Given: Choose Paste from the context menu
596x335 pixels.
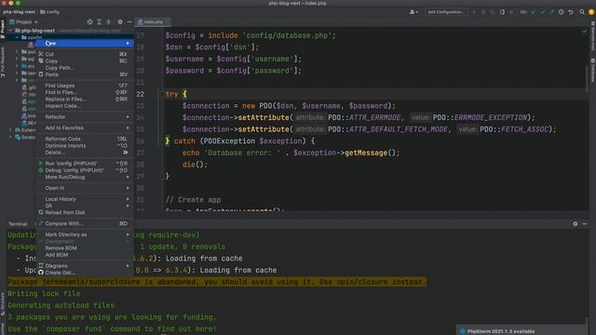Looking at the screenshot, I should (x=85, y=74).
